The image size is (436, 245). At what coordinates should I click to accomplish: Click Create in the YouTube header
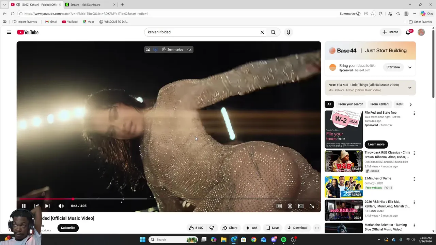pos(390,32)
